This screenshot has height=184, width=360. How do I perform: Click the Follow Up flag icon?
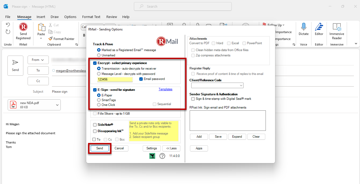point(264,25)
